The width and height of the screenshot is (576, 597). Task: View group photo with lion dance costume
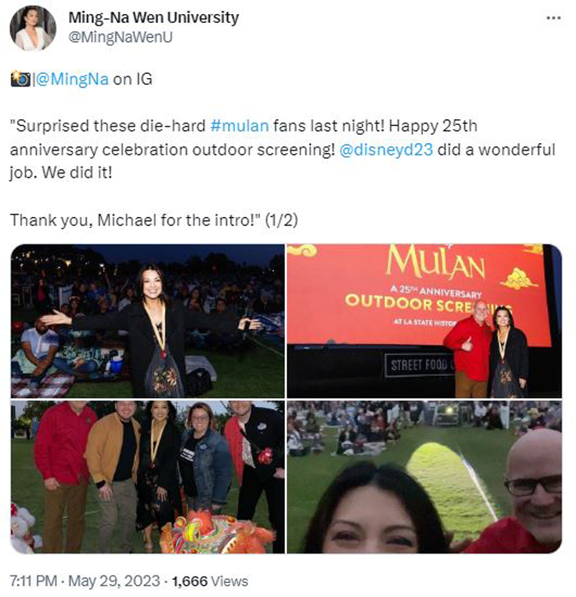click(148, 477)
